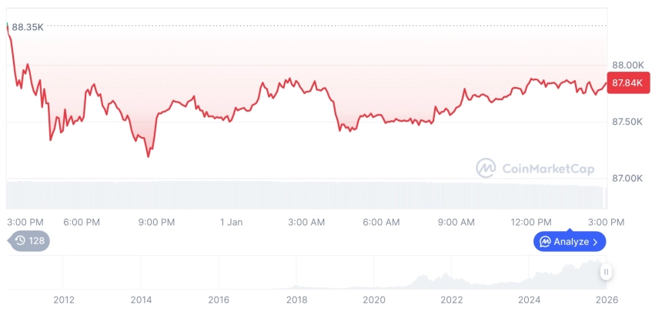
Task: Click the Analyze button
Action: click(x=570, y=242)
